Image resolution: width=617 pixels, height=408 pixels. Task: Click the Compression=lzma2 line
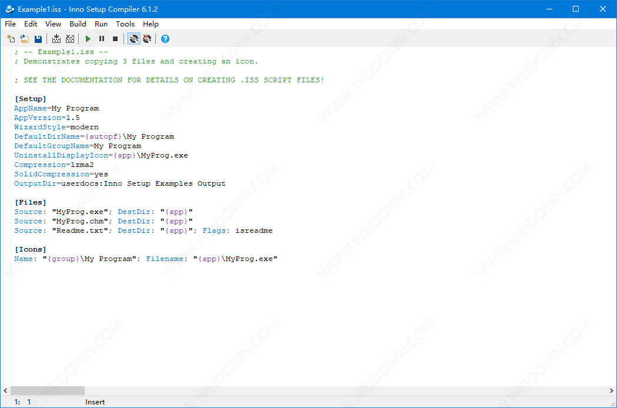click(54, 165)
